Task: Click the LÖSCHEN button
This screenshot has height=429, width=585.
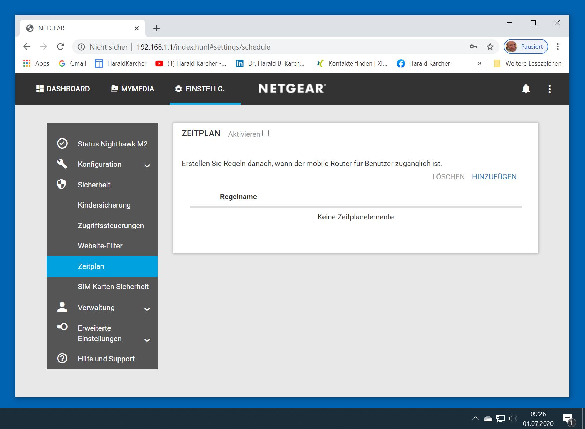Action: click(448, 177)
